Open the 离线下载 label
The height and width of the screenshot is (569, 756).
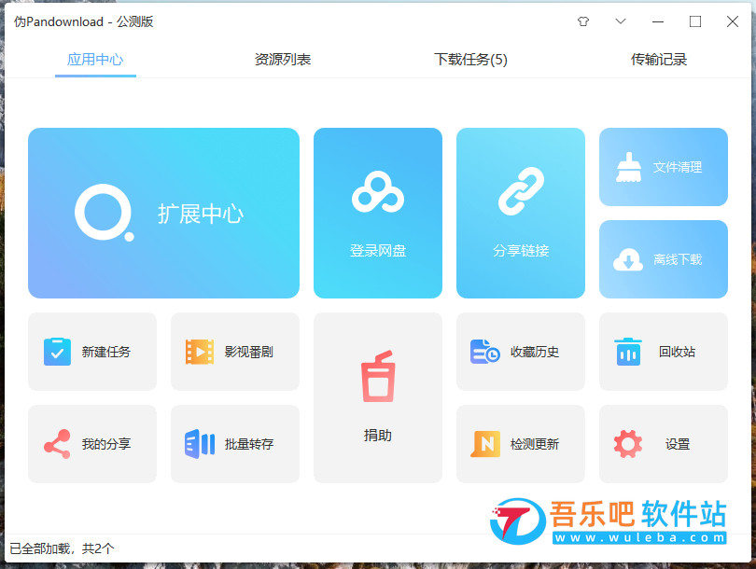point(678,259)
